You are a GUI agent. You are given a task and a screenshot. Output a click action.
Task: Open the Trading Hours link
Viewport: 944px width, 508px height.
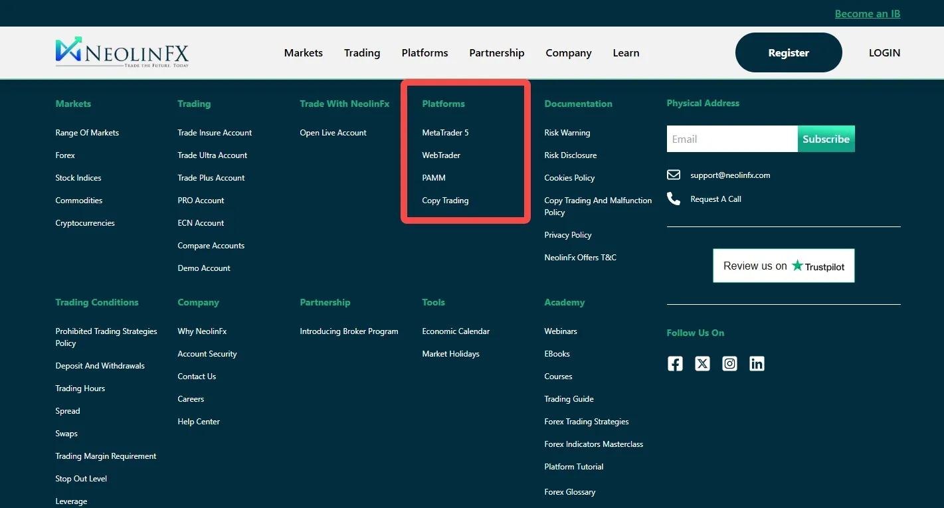point(80,388)
